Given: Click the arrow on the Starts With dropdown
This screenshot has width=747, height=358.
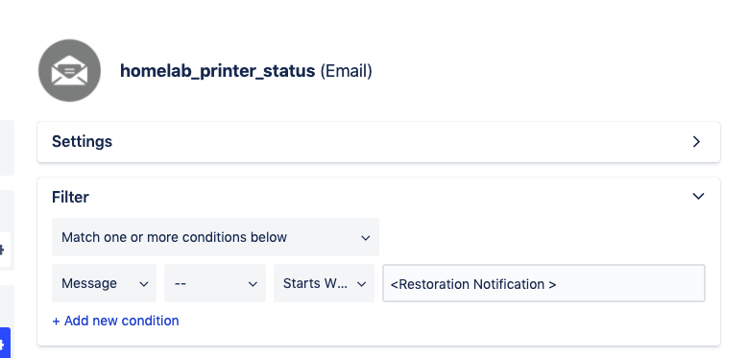Looking at the screenshot, I should [362, 284].
